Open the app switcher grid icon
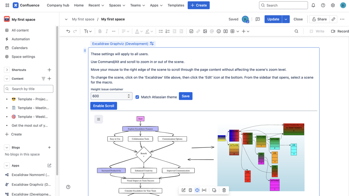349x196 pixels. point(7,5)
